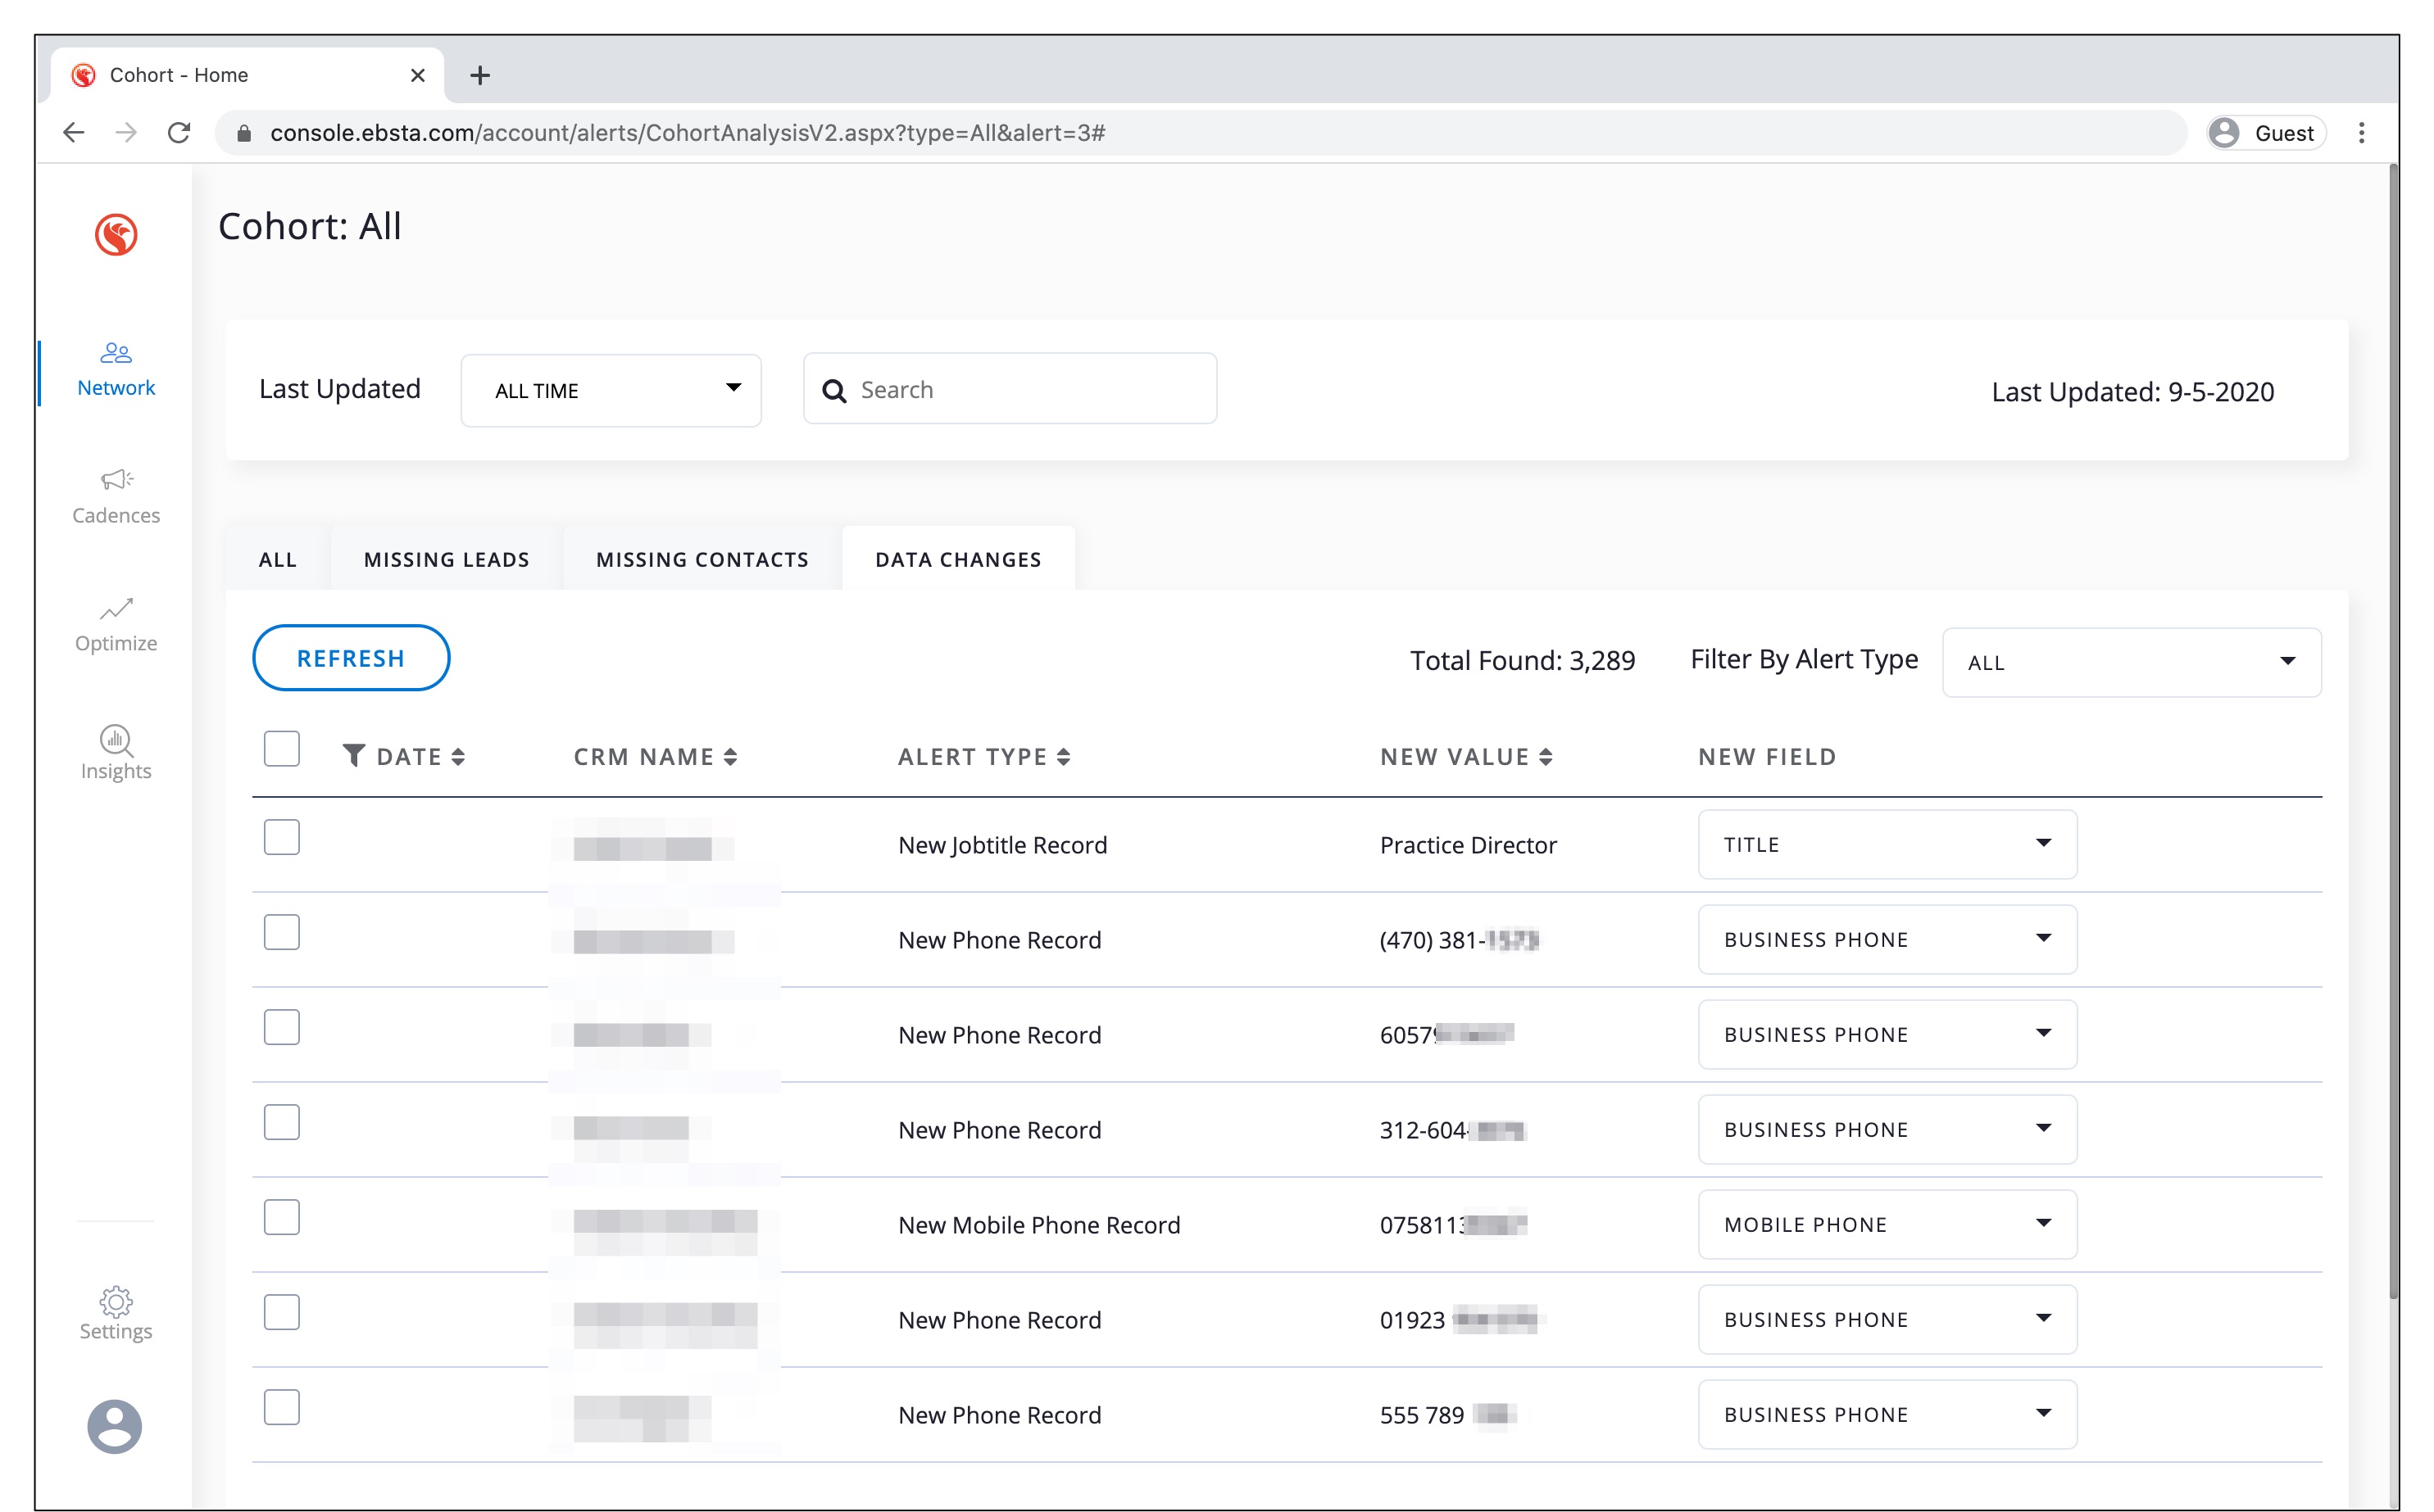Image resolution: width=2434 pixels, height=1512 pixels.
Task: Select the New Mobile Phone Record row checkbox
Action: click(281, 1218)
